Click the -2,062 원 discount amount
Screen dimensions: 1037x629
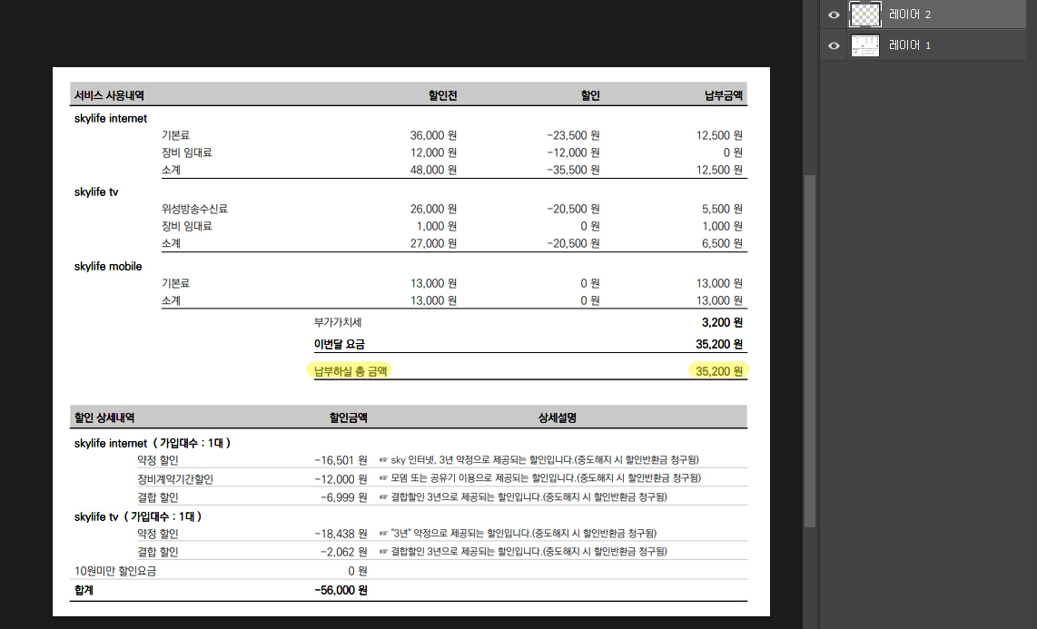point(344,553)
